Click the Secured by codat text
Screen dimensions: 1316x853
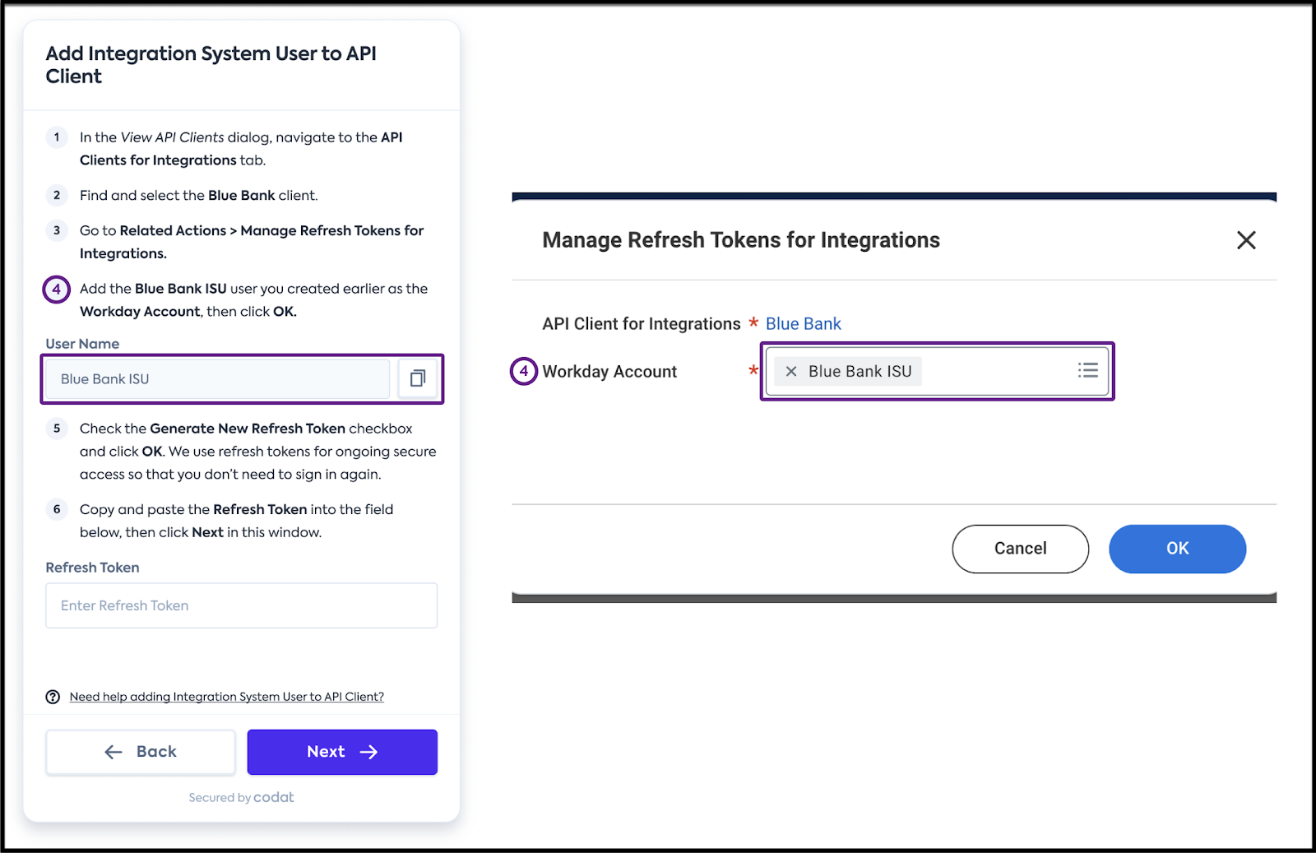pos(241,797)
